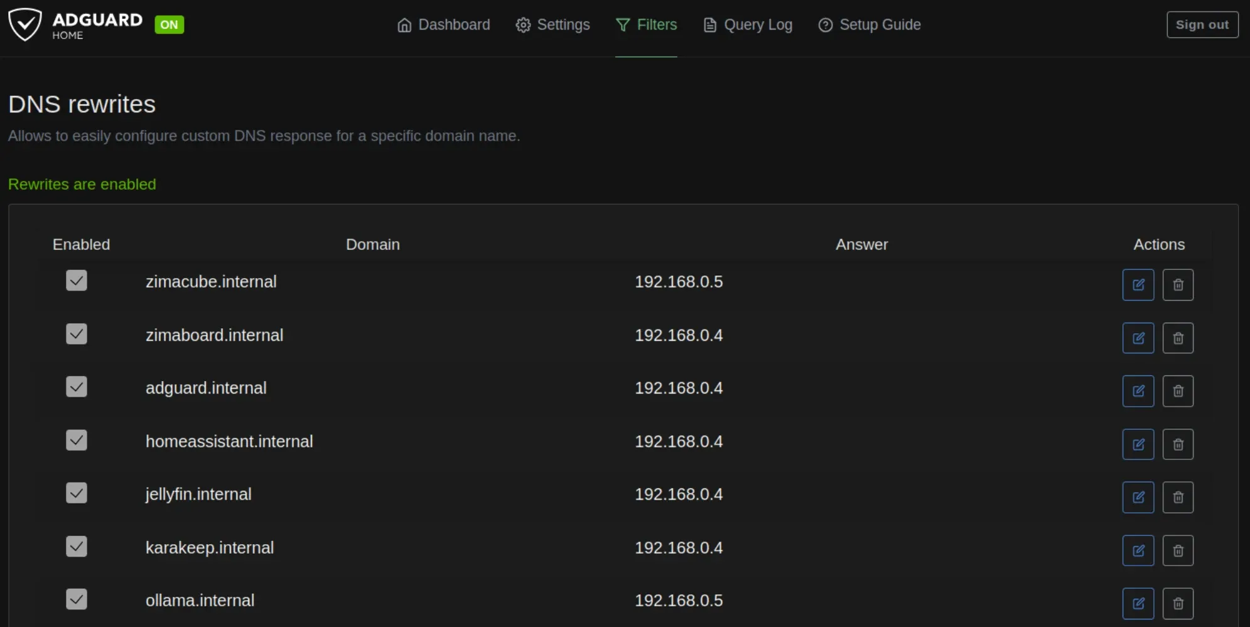Delete the zimaboard.internal rewrite
Screen dimensions: 1250x627
pyautogui.click(x=1178, y=338)
